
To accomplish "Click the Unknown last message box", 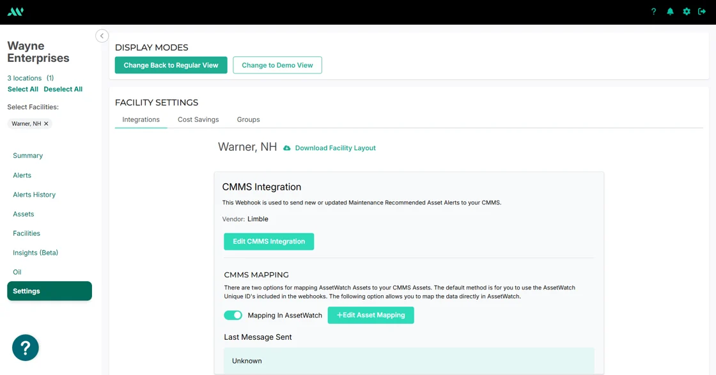I will (x=409, y=360).
